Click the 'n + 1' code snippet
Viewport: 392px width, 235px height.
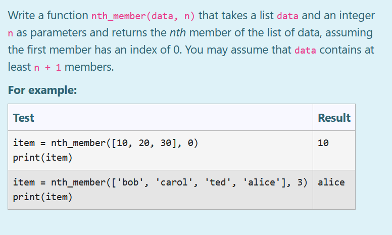coord(47,68)
